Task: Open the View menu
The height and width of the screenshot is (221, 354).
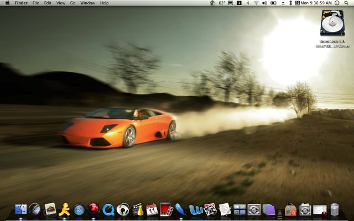Action: pos(61,3)
